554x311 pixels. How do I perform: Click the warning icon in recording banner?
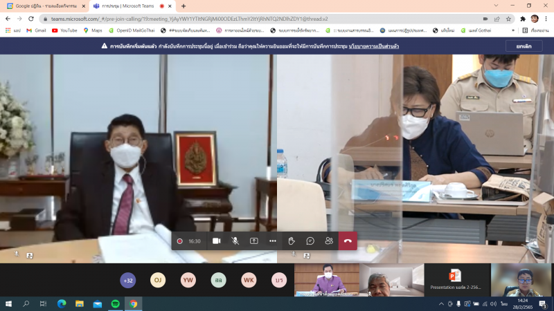click(105, 46)
